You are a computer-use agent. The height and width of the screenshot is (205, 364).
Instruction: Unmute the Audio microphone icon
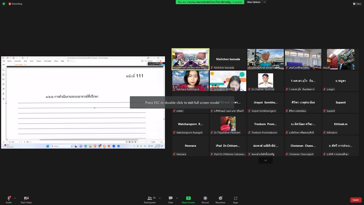(x=9, y=198)
